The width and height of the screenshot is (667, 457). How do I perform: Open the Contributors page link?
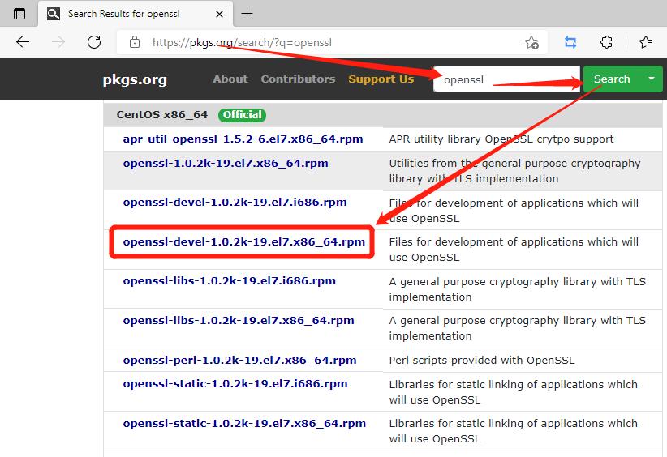[298, 79]
